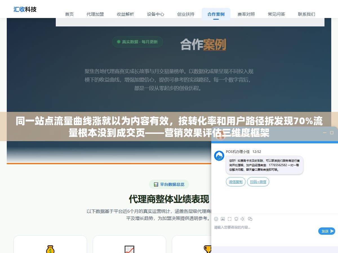Screen dimensions: 338x253
Task: Select the 合作案例 tab
Action: pos(216,14)
